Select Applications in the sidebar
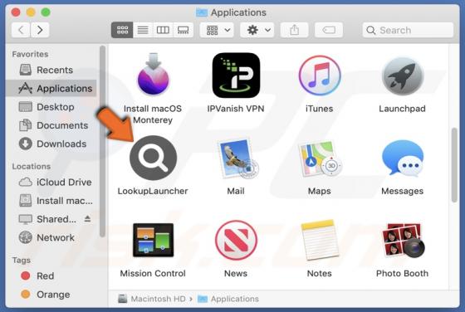 coord(51,88)
